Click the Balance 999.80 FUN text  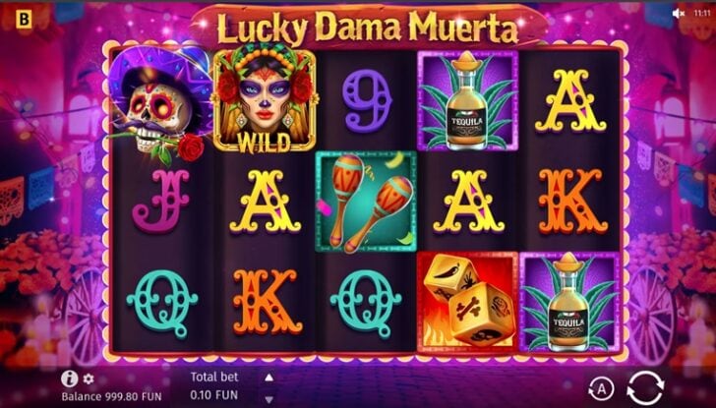pos(111,396)
